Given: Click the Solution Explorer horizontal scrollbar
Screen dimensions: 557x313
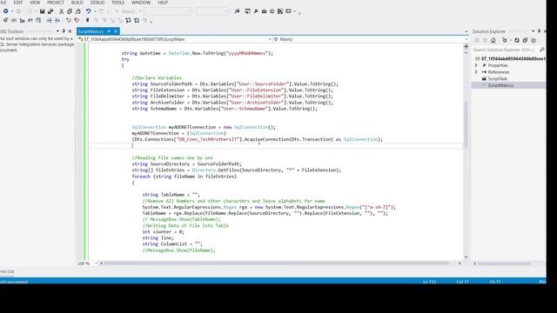Looking at the screenshot, I should coord(505,263).
